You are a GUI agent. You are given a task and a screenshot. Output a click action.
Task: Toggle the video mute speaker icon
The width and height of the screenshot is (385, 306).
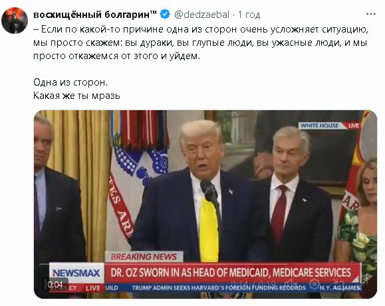click(x=291, y=283)
